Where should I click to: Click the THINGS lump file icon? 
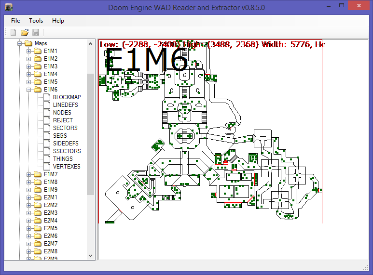point(47,159)
